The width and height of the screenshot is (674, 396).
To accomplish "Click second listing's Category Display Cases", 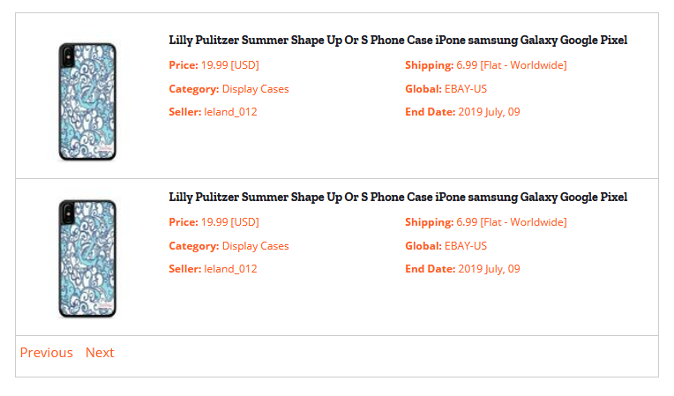I will pos(228,246).
